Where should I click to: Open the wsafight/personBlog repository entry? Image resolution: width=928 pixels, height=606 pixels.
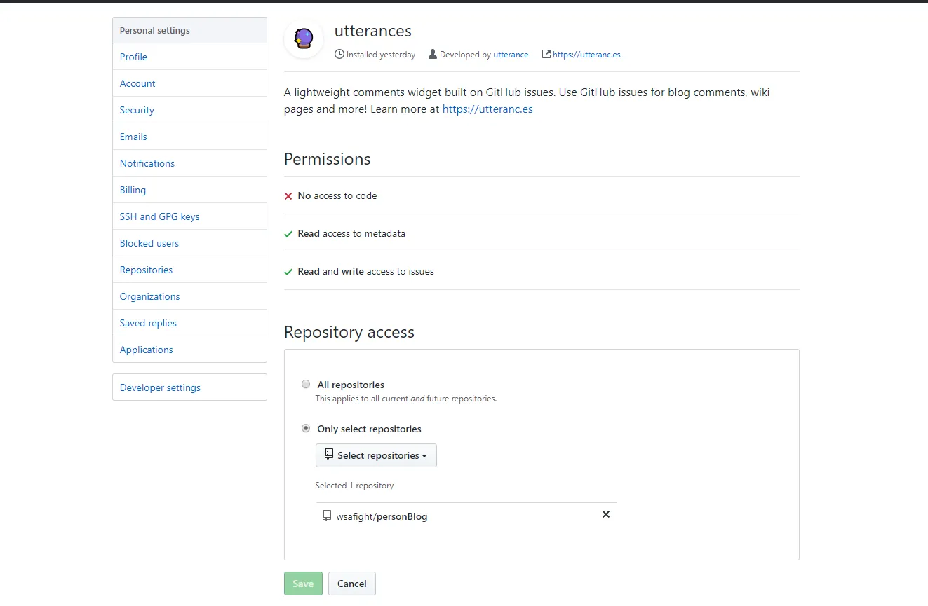point(382,516)
